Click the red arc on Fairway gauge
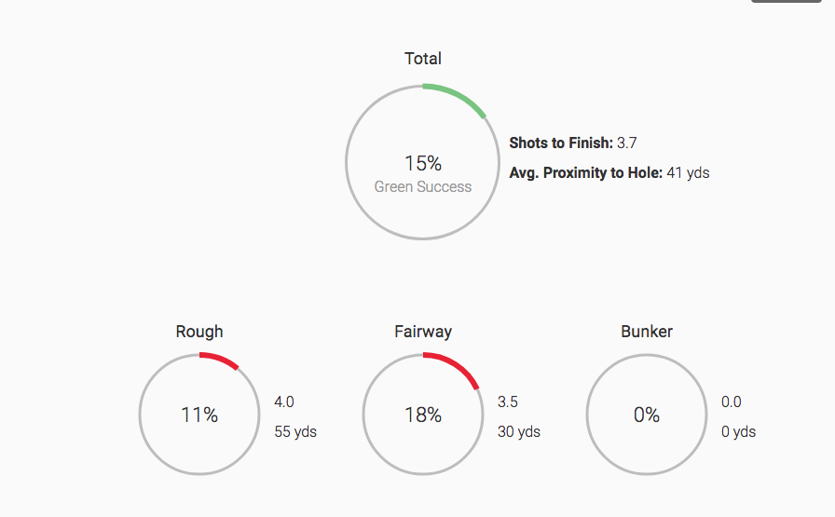Viewport: 835px width, 517px height. tap(458, 364)
